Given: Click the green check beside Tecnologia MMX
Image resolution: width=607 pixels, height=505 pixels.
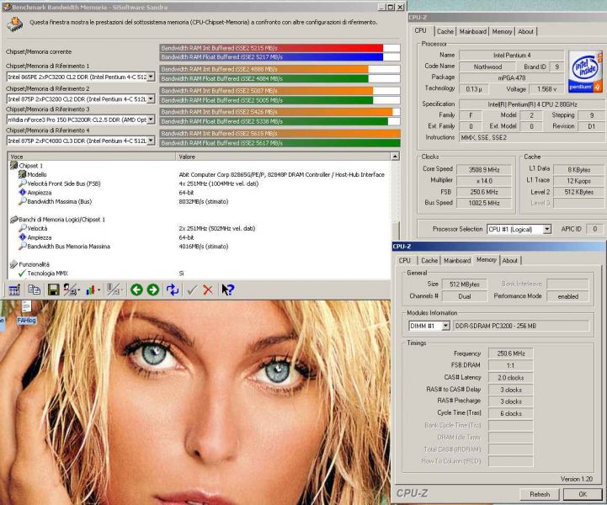Looking at the screenshot, I should click(x=22, y=274).
